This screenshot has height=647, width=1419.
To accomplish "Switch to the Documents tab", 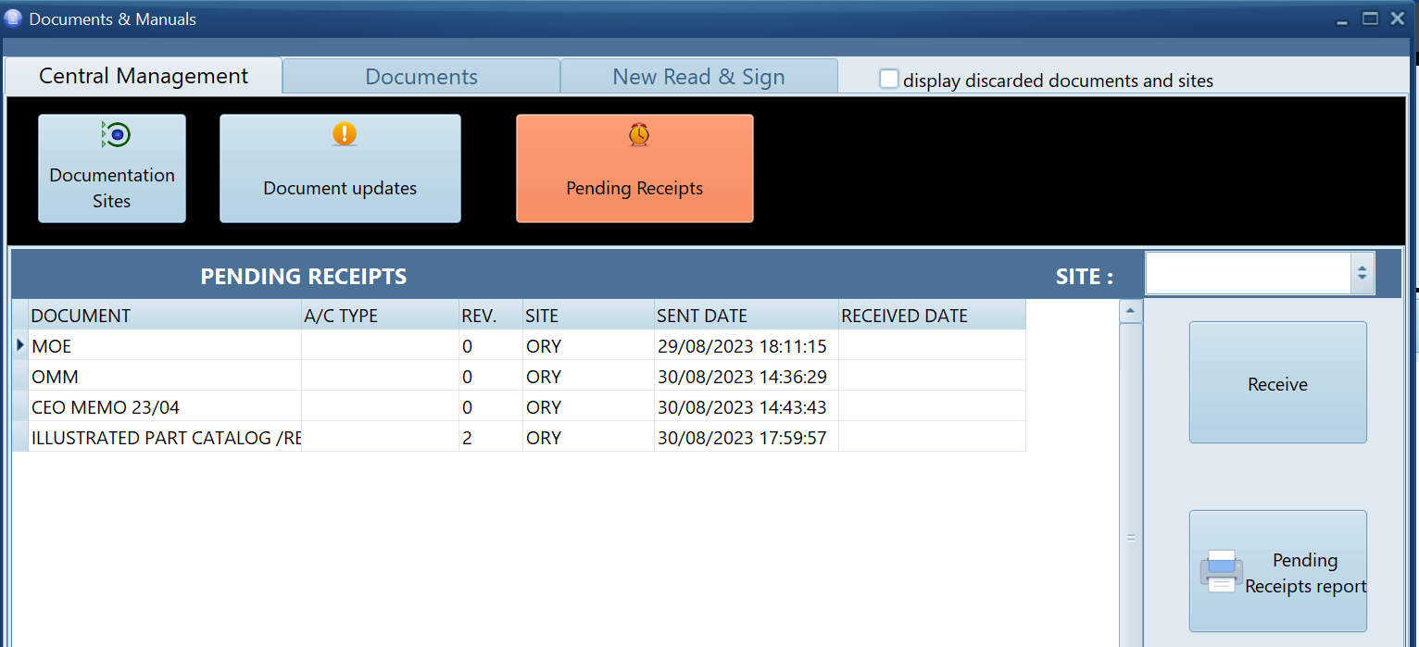I will click(x=421, y=77).
